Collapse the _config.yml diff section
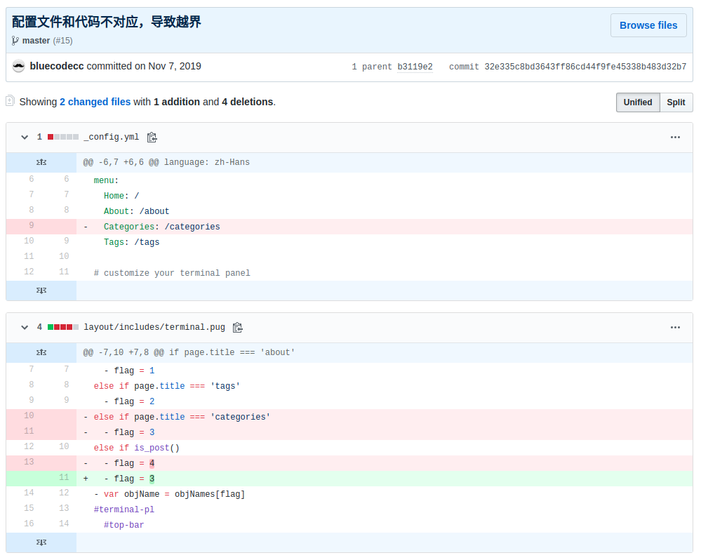 click(24, 137)
